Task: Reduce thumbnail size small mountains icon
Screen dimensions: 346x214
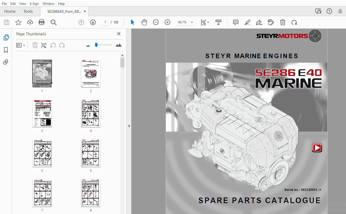Action: click(88, 46)
